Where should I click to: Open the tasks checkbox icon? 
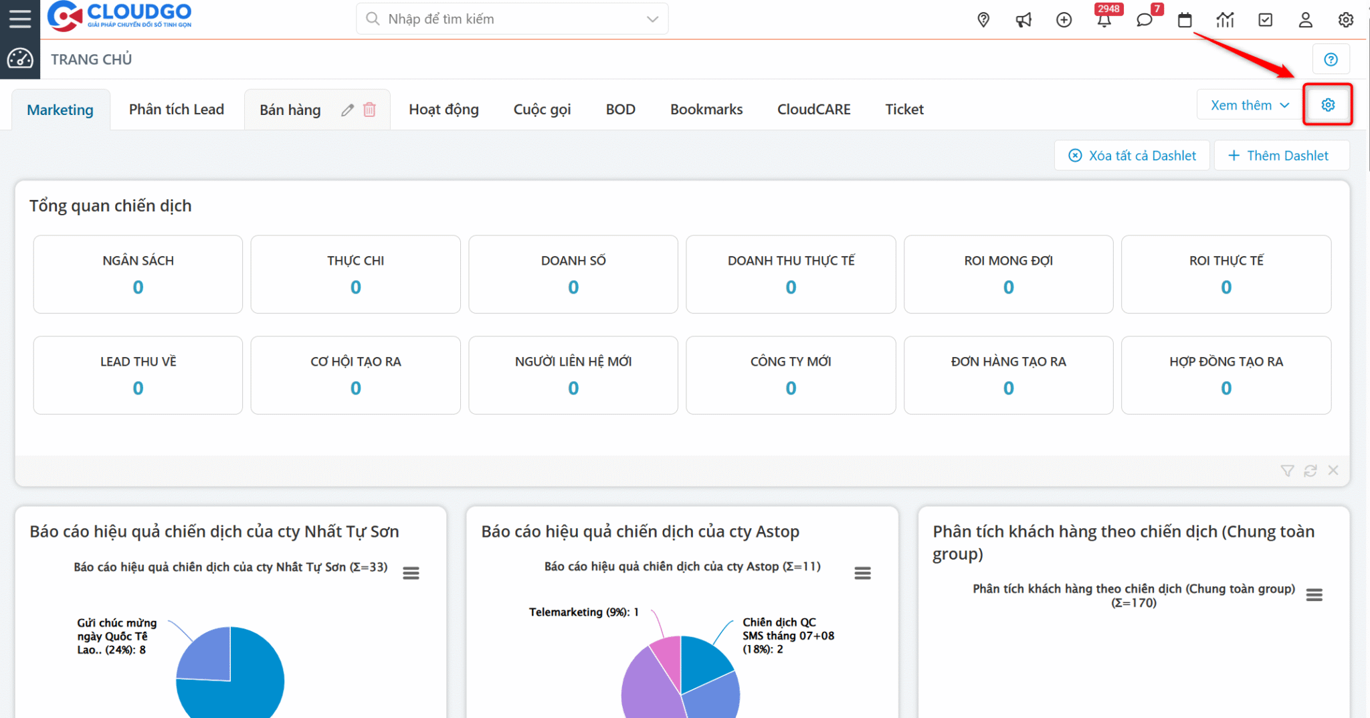coord(1265,19)
